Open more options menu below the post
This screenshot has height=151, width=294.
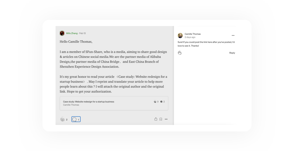click(x=166, y=119)
